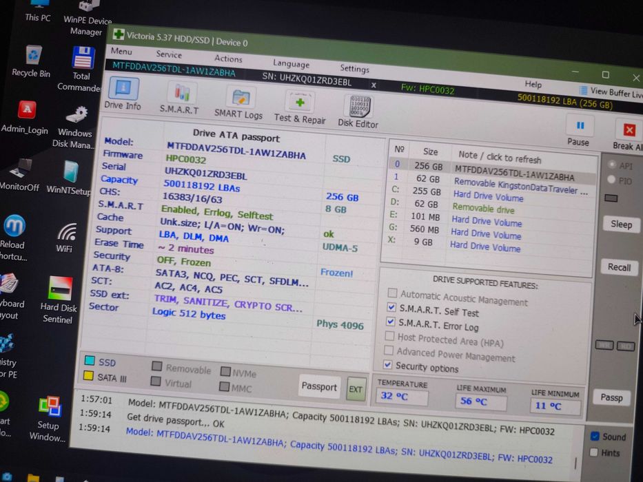This screenshot has width=643, height=482.
Task: Toggle S.M.A.R.T. Error Log checkbox
Action: [x=390, y=322]
